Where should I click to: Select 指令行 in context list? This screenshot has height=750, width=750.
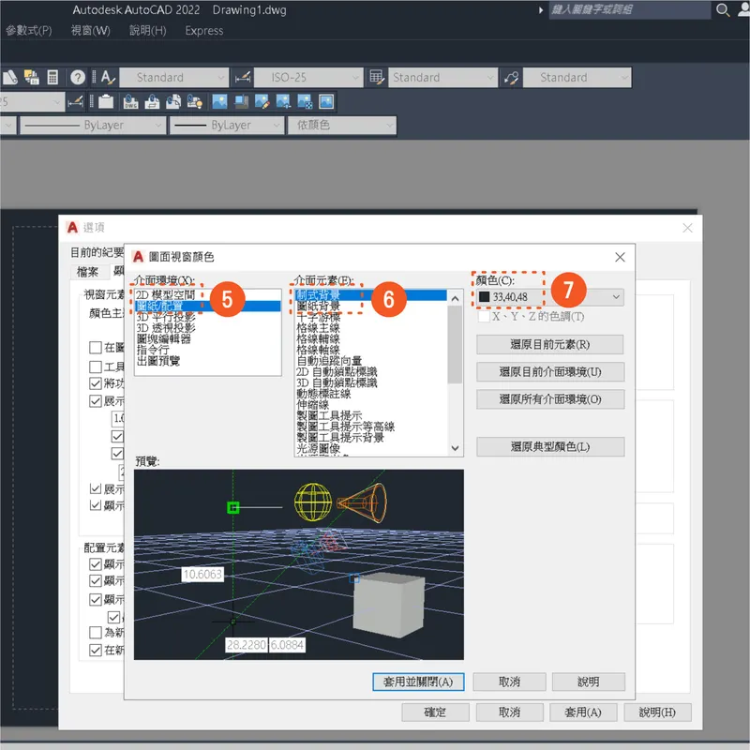153,350
